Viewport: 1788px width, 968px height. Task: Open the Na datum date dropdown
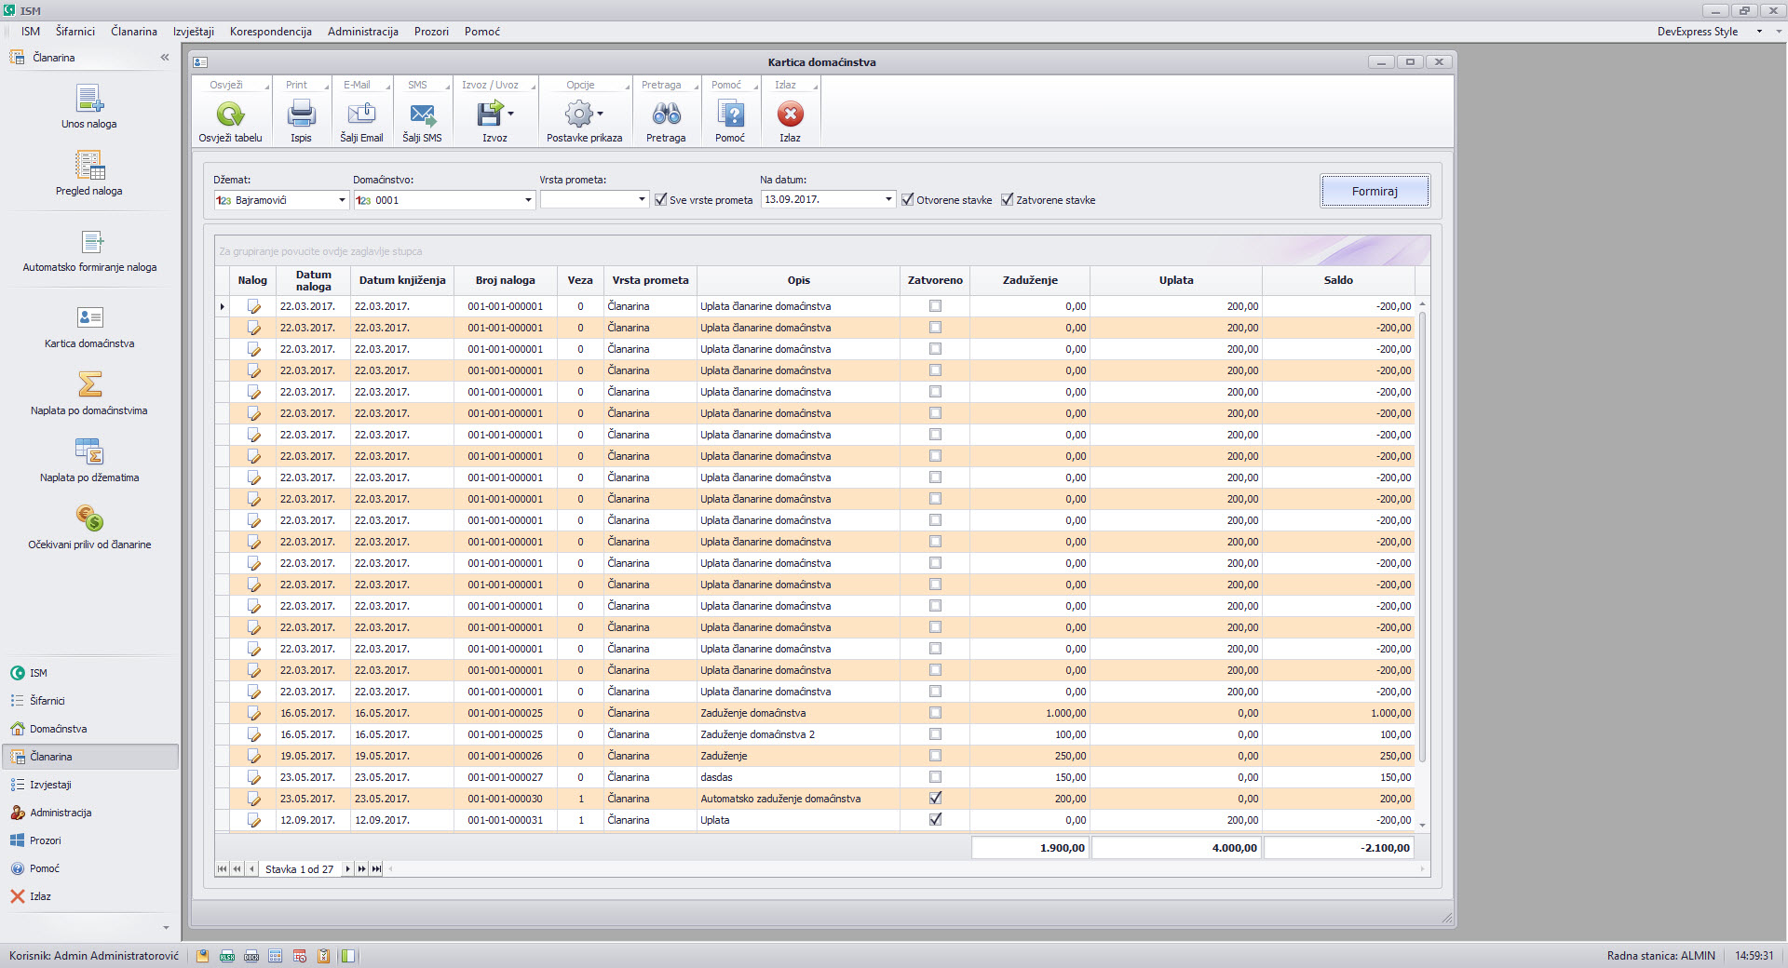pyautogui.click(x=888, y=200)
